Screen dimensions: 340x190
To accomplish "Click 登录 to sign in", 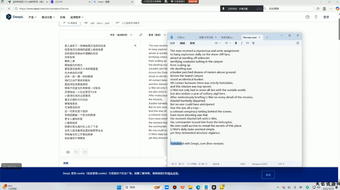I will pyautogui.click(x=326, y=17).
